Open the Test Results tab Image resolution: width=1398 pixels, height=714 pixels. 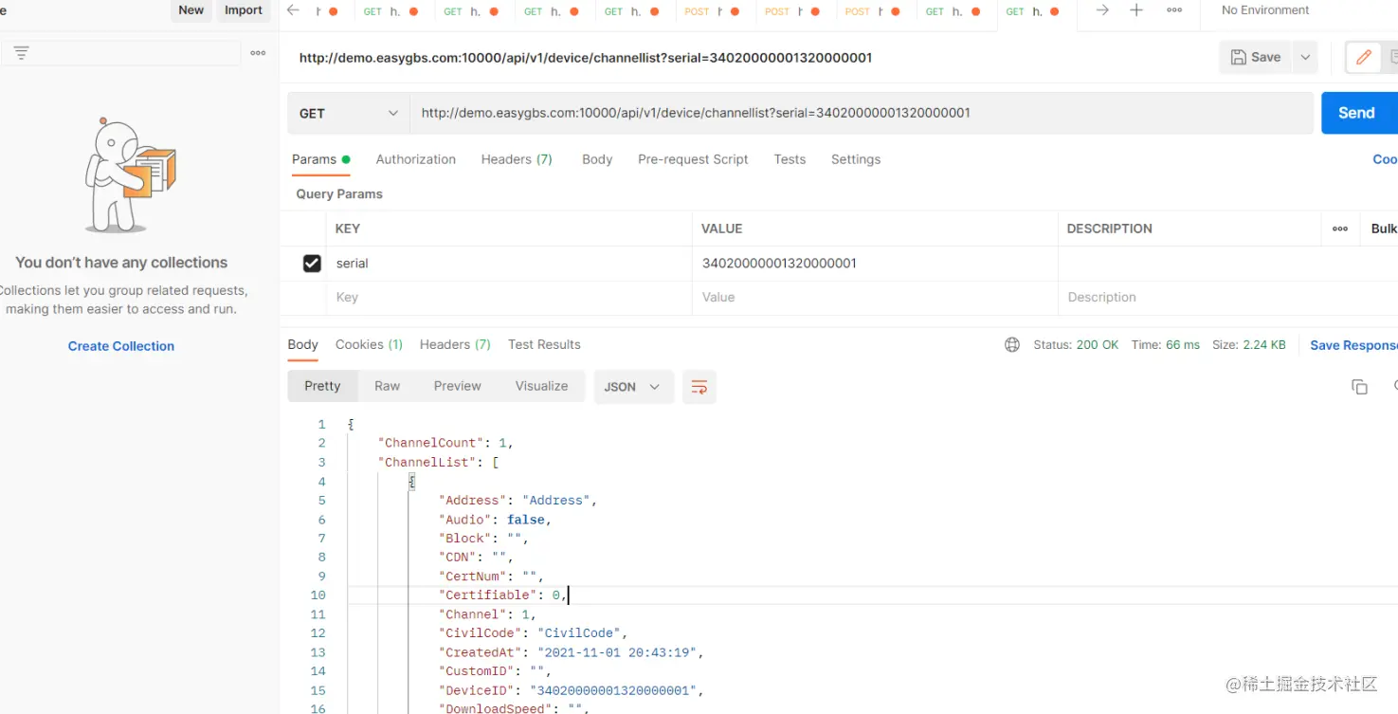[x=544, y=344]
